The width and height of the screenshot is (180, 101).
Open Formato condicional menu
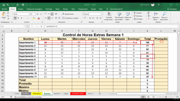pyautogui.click(x=109, y=16)
